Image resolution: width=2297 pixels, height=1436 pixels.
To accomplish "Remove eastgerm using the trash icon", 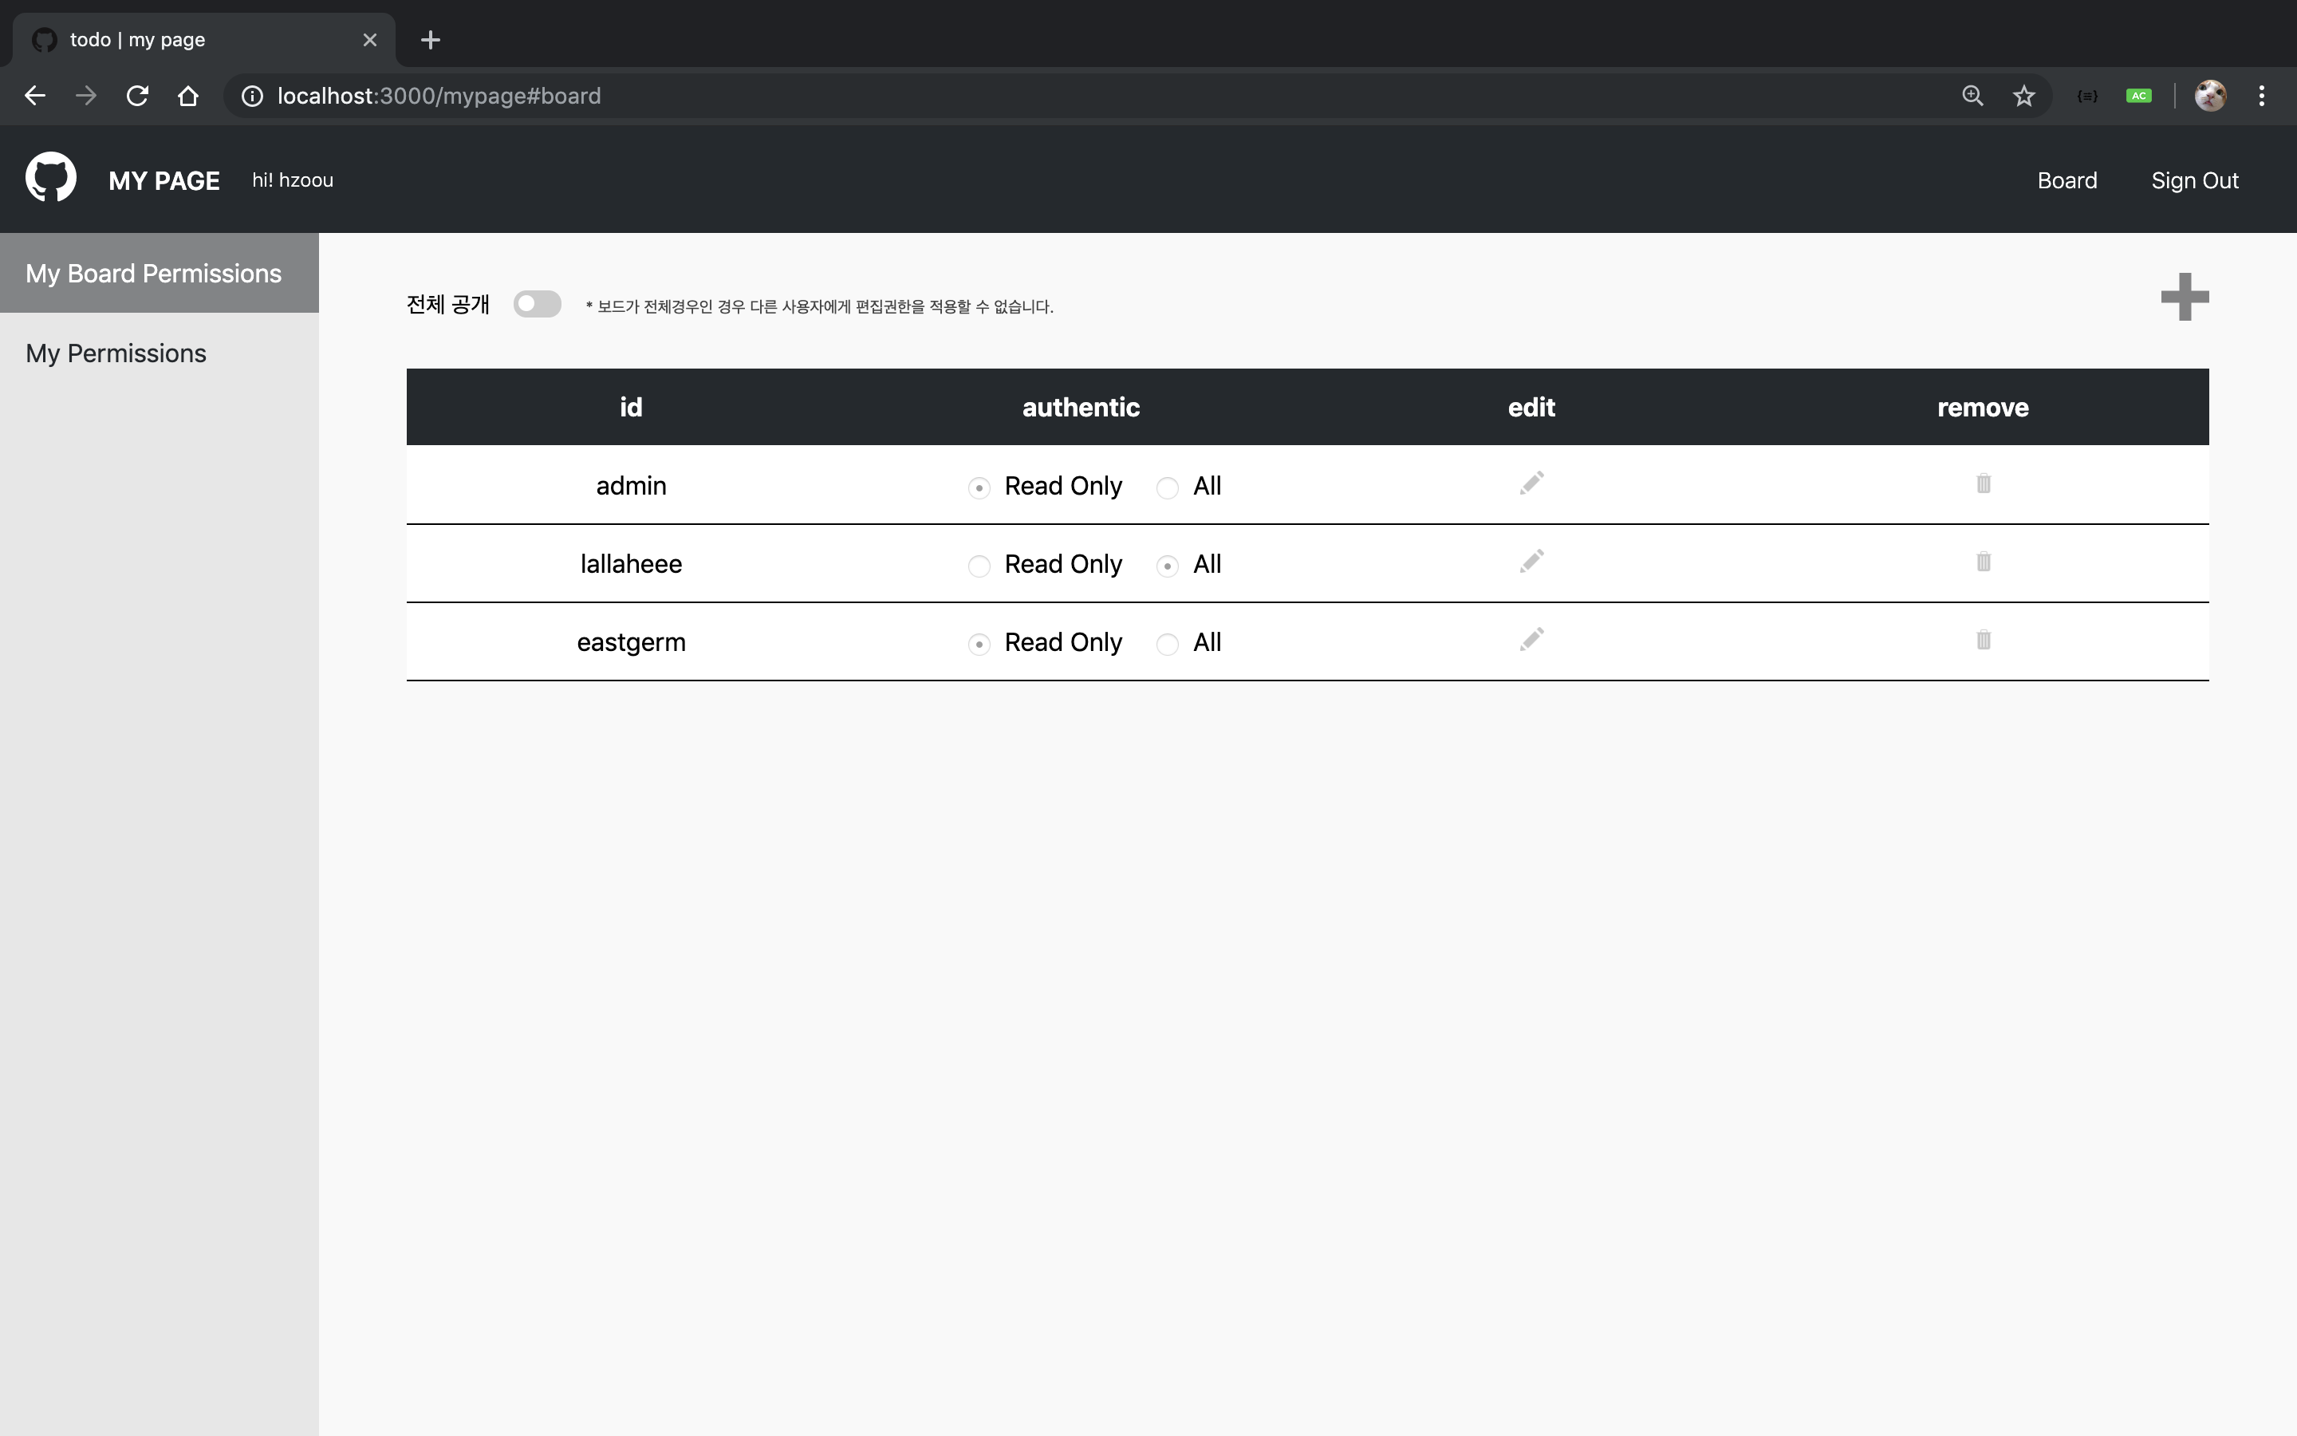I will click(1983, 640).
